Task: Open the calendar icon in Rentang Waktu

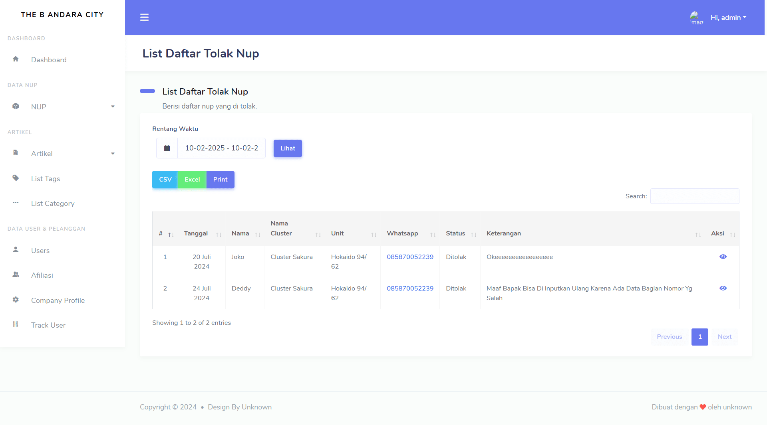Action: [167, 148]
